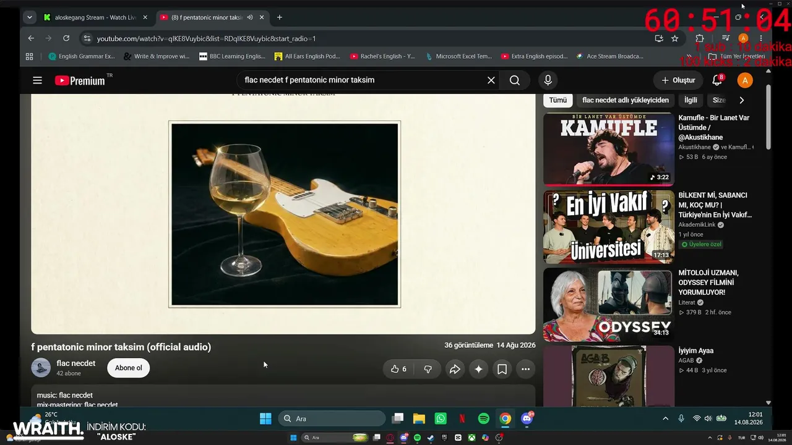Open flac necdet channel avatar

tap(41, 368)
